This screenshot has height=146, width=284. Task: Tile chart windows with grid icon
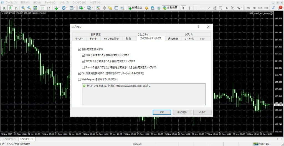pyautogui.click(x=35, y=8)
